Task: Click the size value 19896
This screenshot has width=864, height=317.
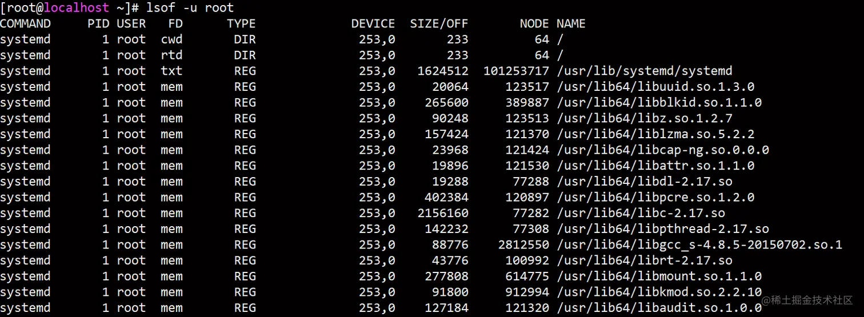Action: click(450, 166)
